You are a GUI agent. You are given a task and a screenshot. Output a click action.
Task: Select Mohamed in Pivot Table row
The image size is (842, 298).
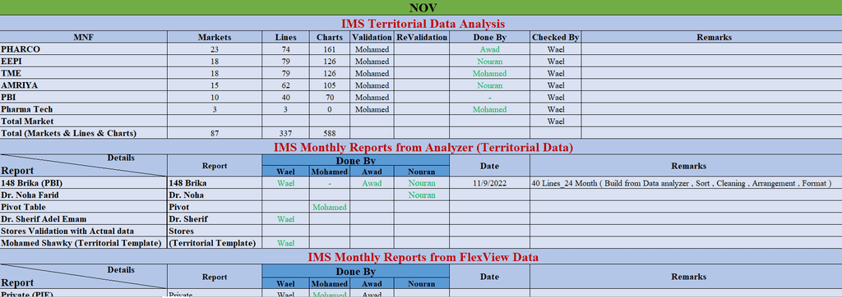(330, 207)
